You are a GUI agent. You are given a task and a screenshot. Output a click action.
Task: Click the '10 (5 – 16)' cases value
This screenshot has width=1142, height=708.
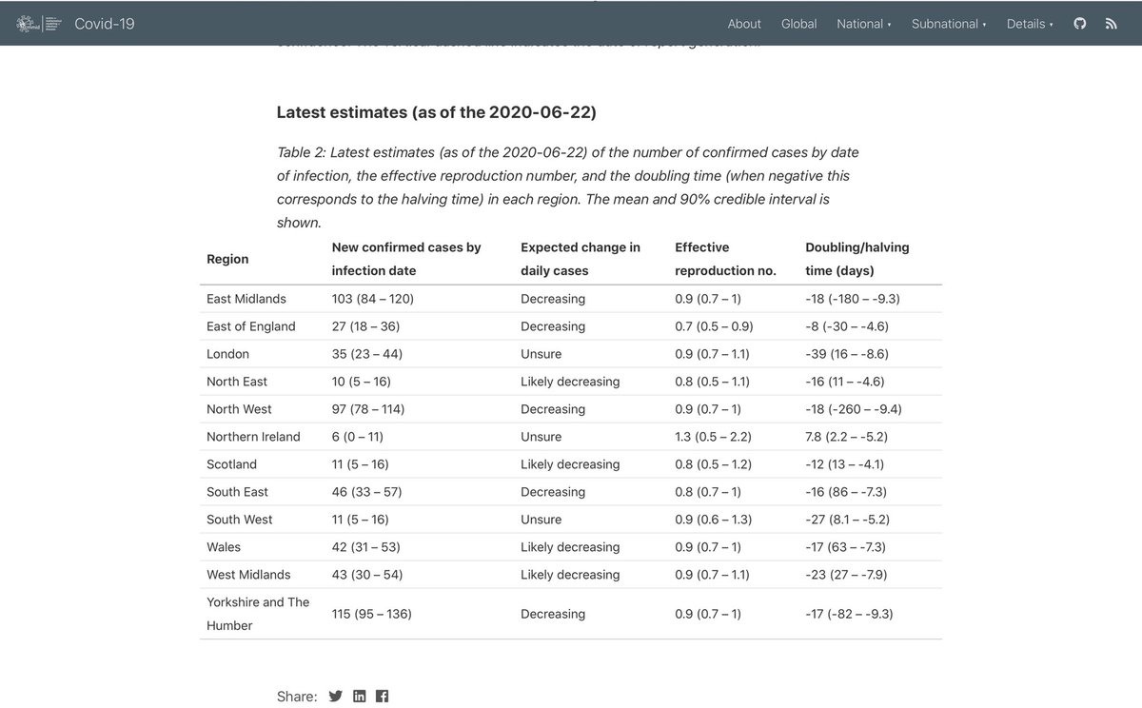[x=361, y=382]
